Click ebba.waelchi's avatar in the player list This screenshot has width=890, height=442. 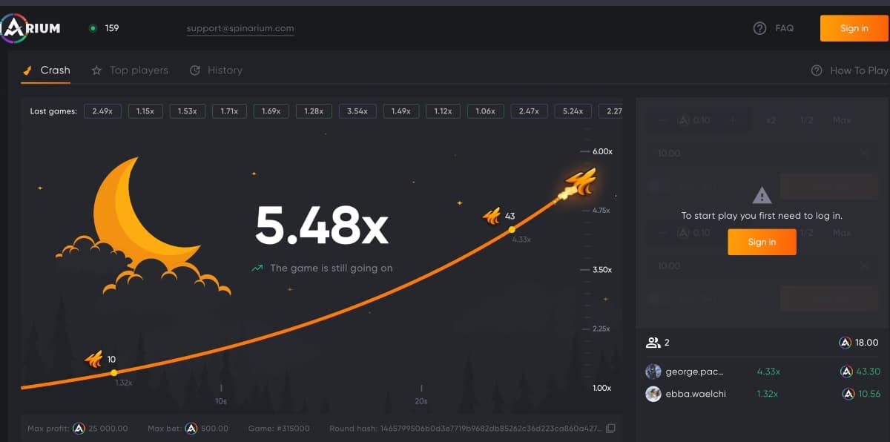(653, 394)
